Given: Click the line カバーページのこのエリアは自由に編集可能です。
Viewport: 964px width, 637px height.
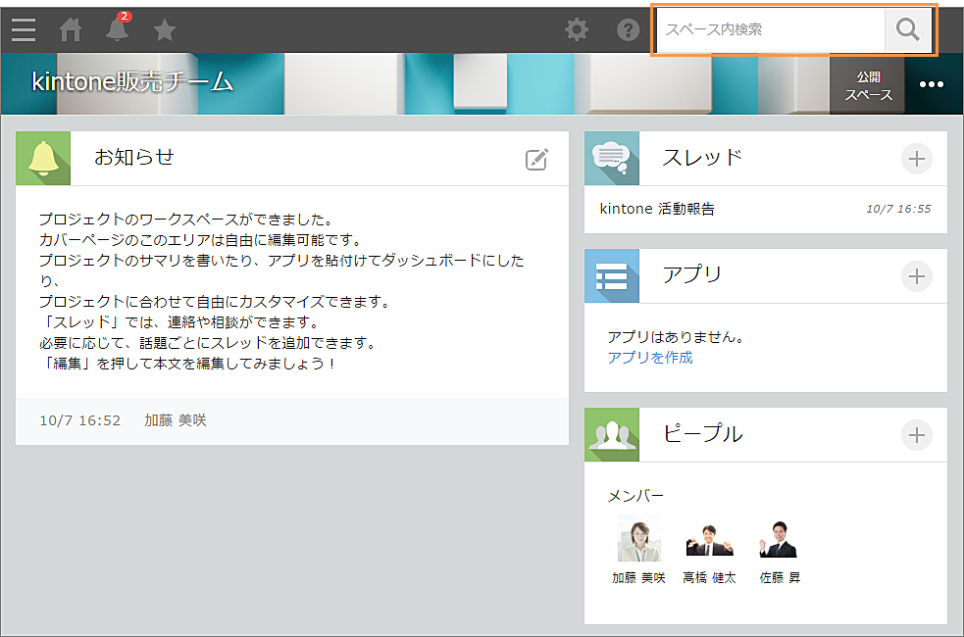Looking at the screenshot, I should (200, 239).
